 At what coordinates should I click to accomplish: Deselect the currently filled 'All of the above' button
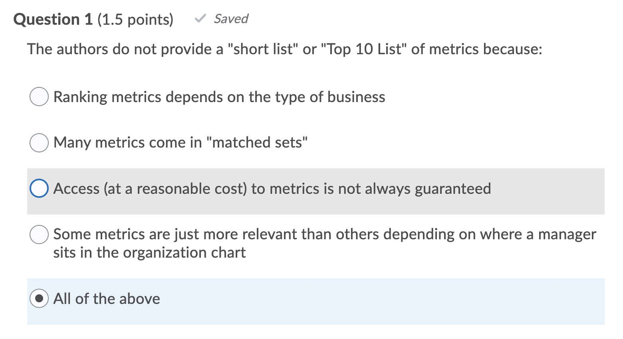pyautogui.click(x=39, y=298)
